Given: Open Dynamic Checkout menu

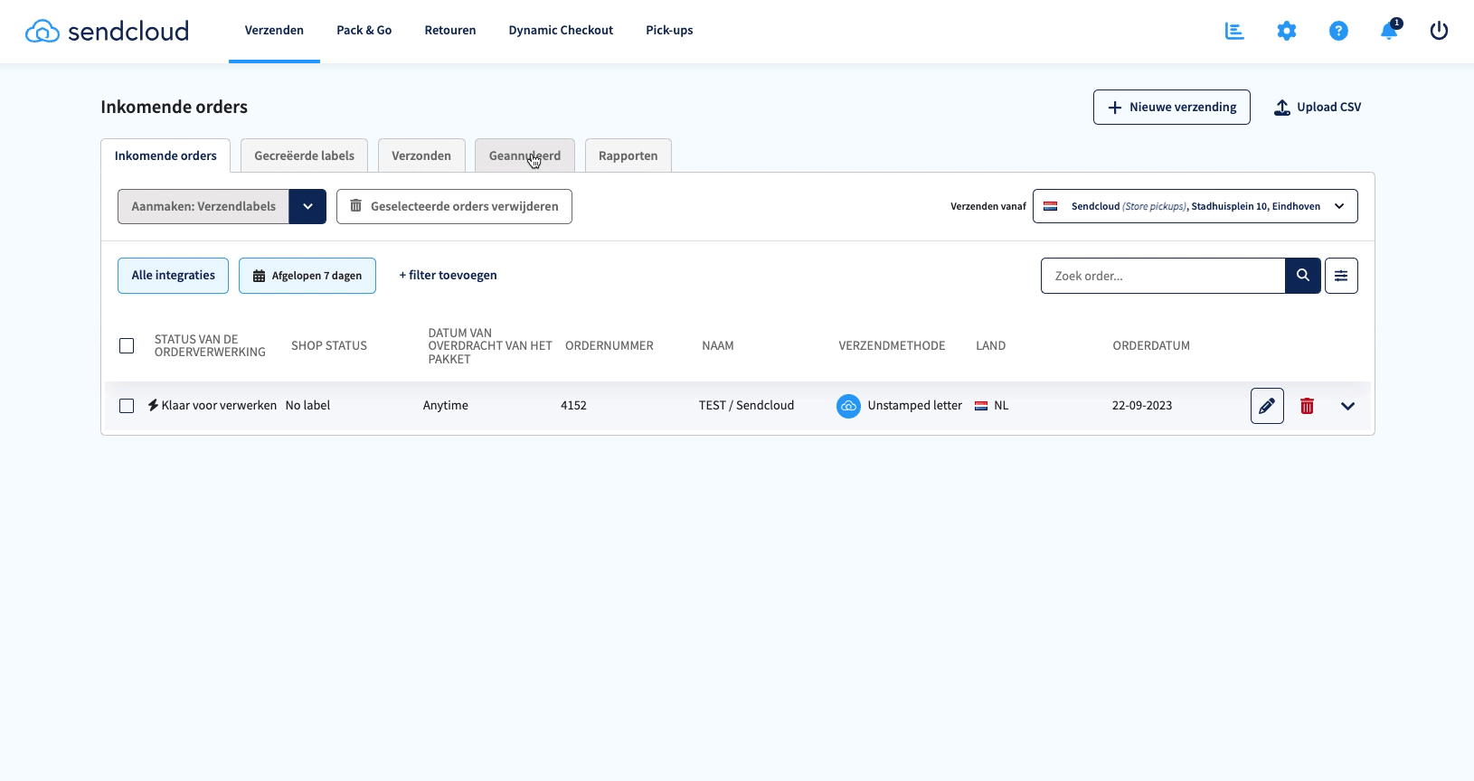Looking at the screenshot, I should pyautogui.click(x=561, y=31).
